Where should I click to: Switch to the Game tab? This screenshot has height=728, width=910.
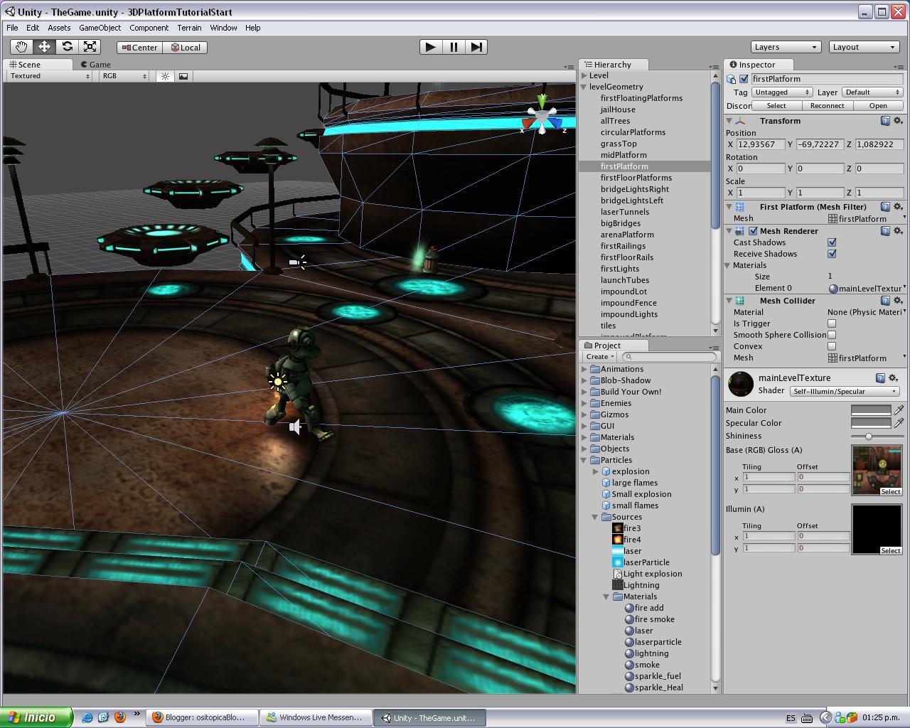click(x=96, y=64)
